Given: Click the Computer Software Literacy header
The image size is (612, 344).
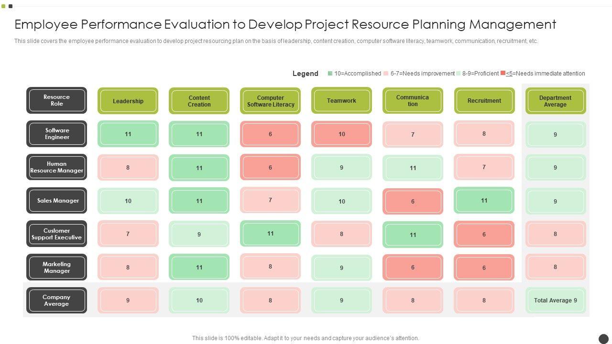Looking at the screenshot, I should pos(270,101).
